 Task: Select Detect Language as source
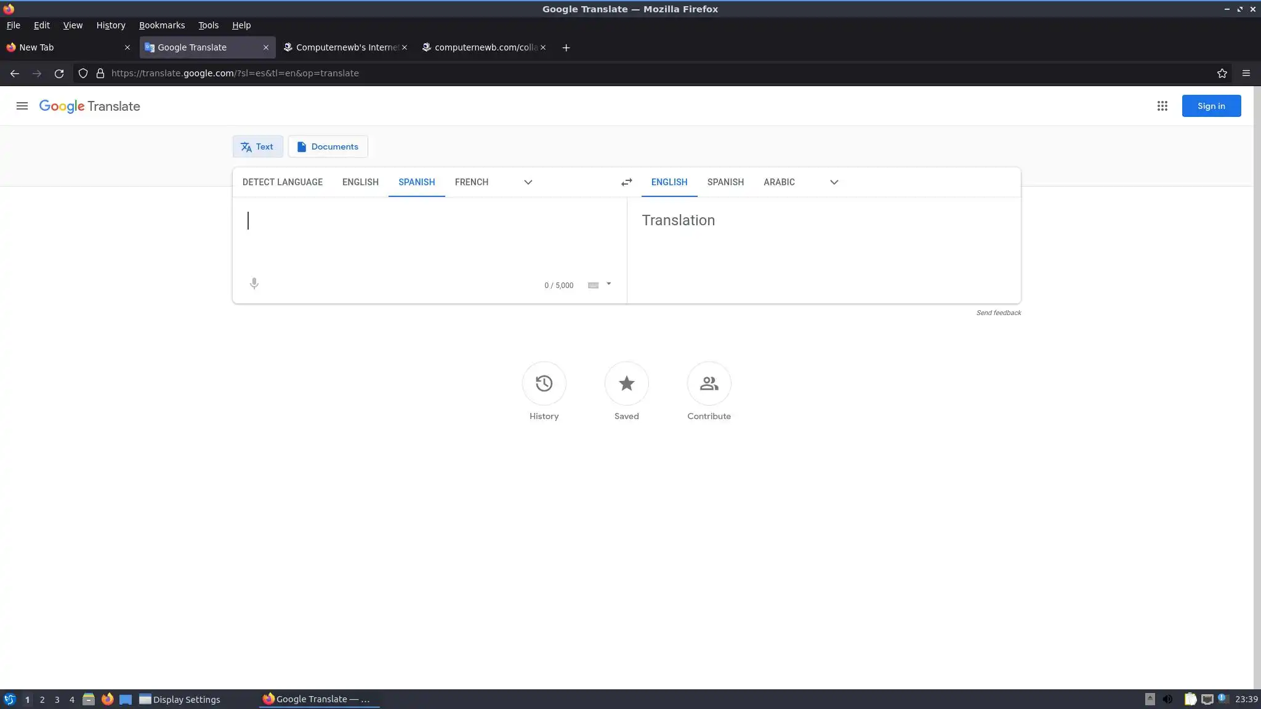[x=282, y=182]
